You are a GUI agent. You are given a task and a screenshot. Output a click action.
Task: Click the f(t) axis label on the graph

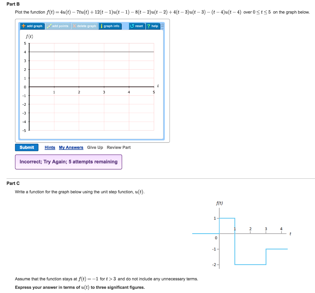(29, 36)
